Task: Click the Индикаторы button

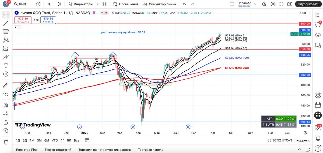Action: [80, 4]
